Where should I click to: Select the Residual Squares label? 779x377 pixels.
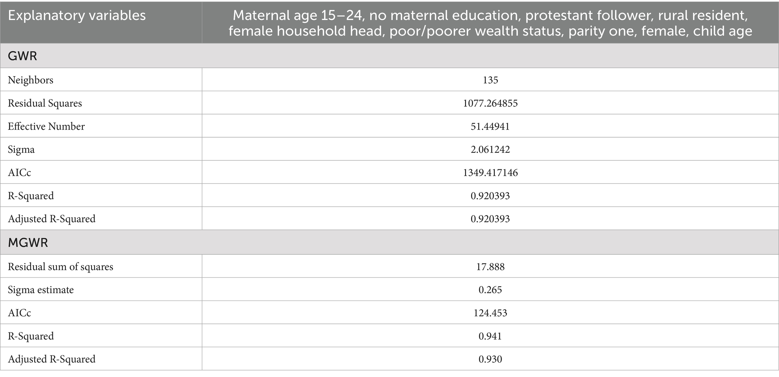pos(45,103)
